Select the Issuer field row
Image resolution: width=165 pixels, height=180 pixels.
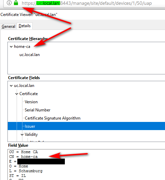point(86,126)
